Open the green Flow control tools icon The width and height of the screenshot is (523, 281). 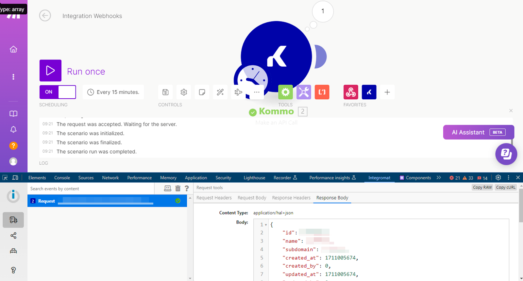coord(285,92)
